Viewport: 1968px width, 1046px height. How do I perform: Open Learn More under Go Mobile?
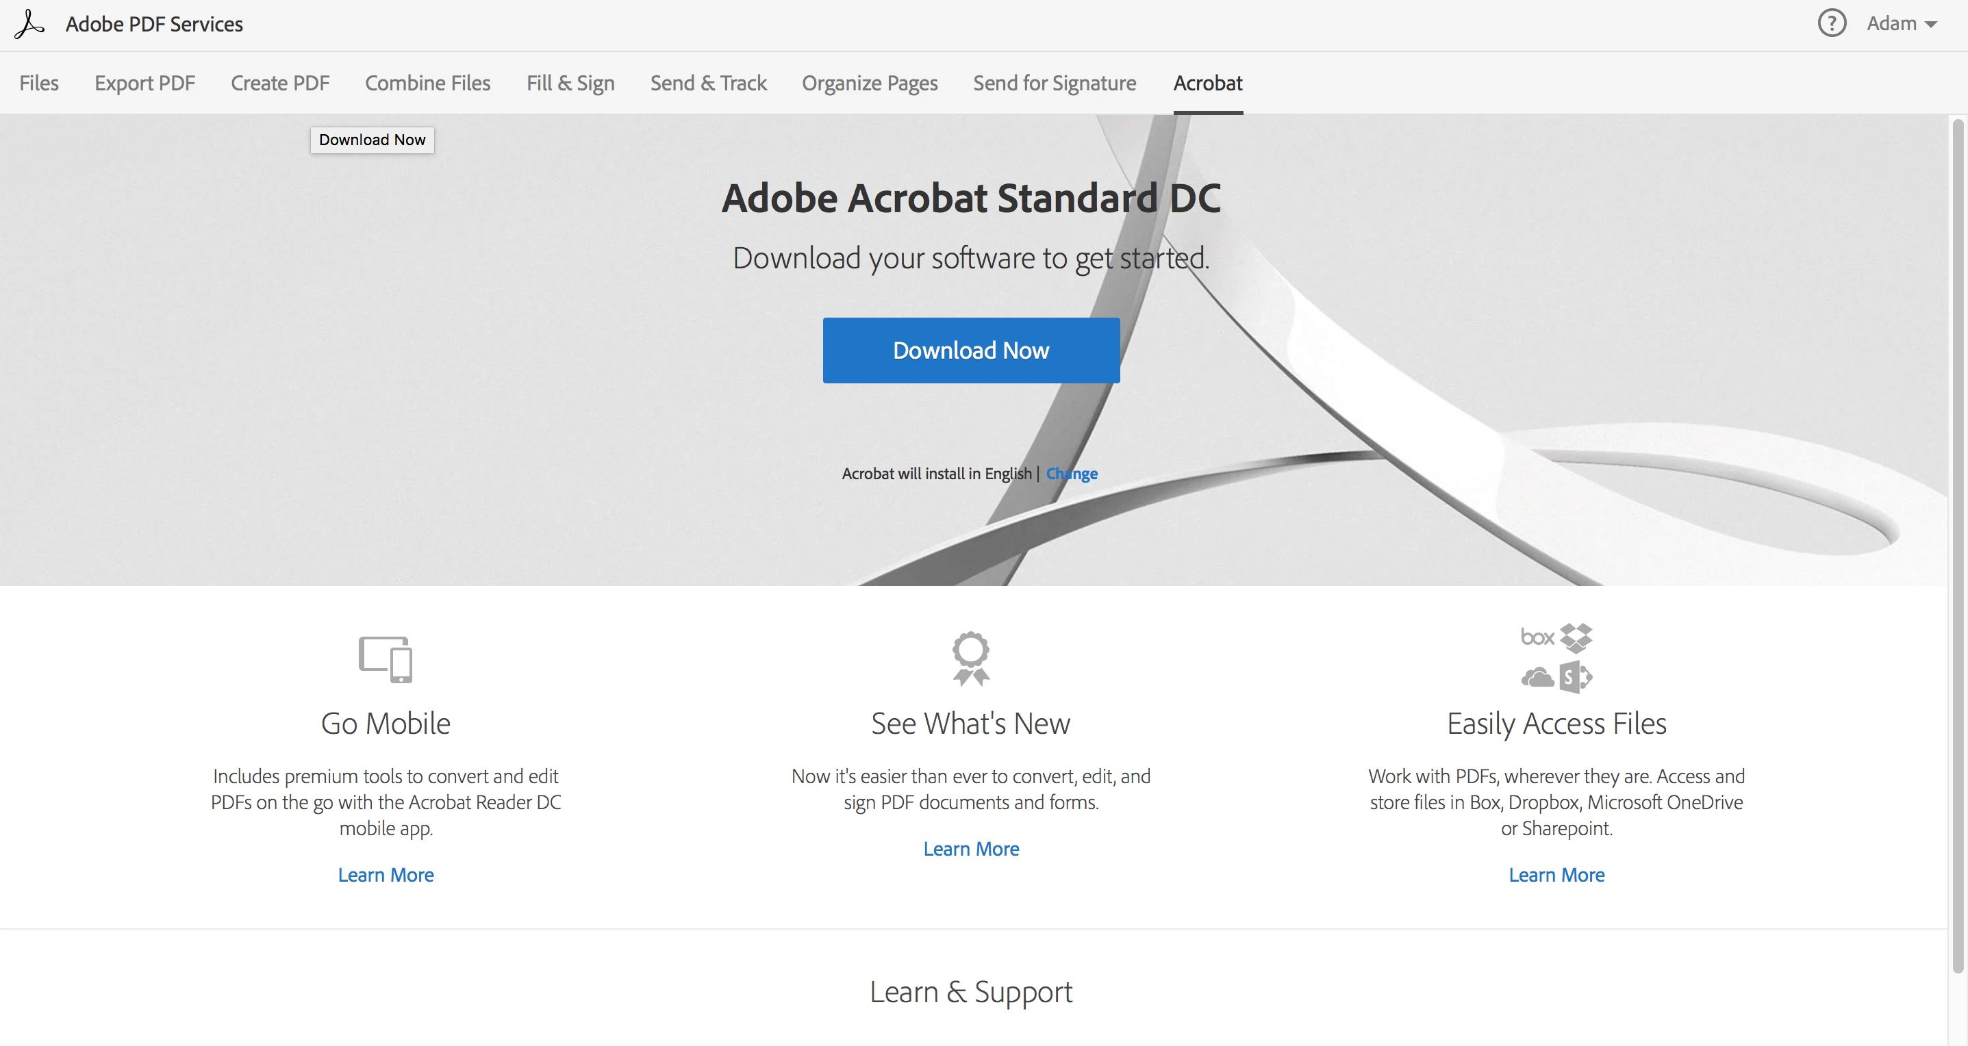tap(386, 875)
